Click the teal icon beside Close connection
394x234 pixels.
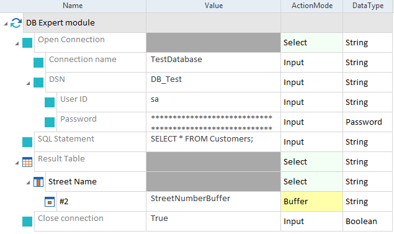click(27, 222)
